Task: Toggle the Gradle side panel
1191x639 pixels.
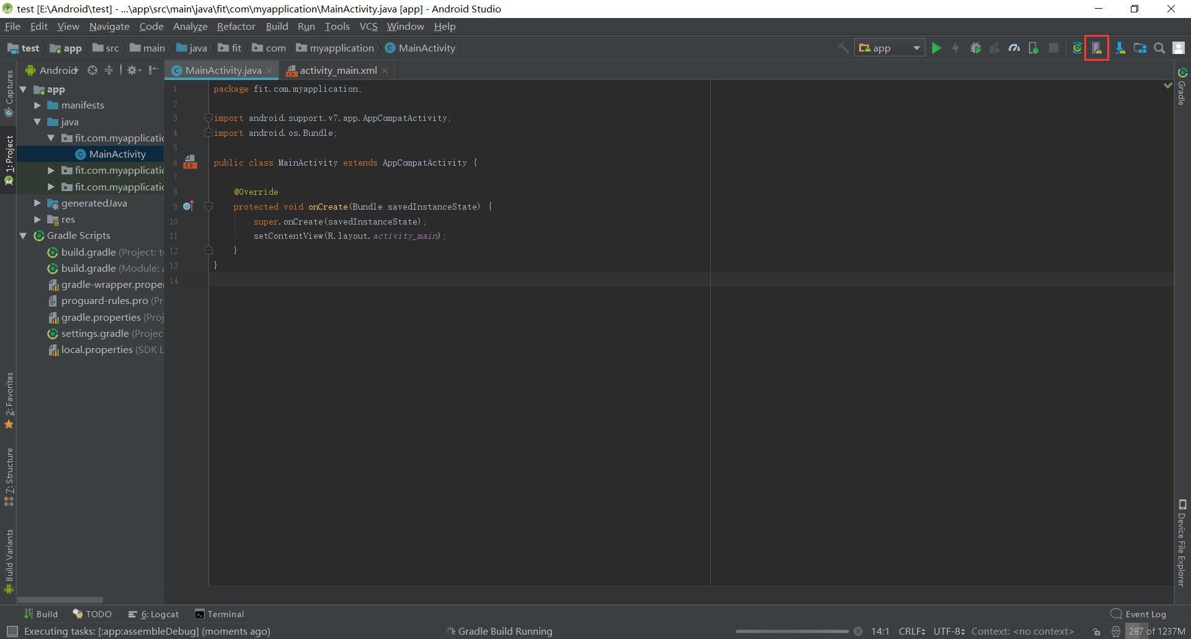Action: click(1182, 86)
